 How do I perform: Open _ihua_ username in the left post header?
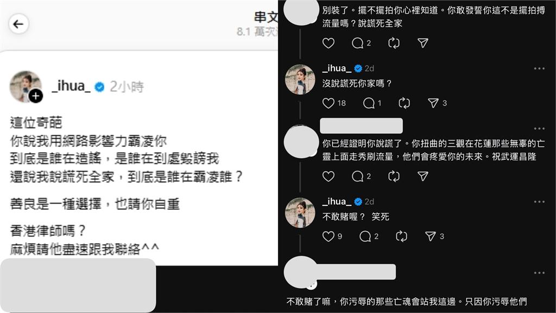[71, 86]
